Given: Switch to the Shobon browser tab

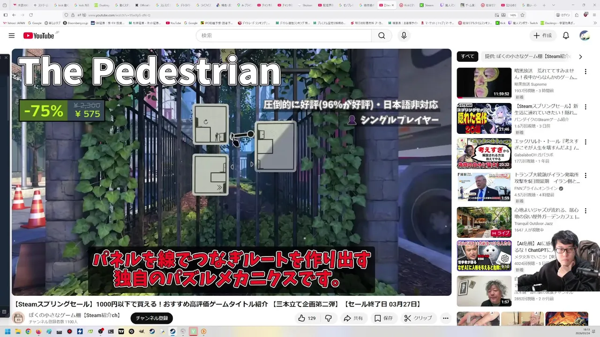Looking at the screenshot, I should click(306, 5).
